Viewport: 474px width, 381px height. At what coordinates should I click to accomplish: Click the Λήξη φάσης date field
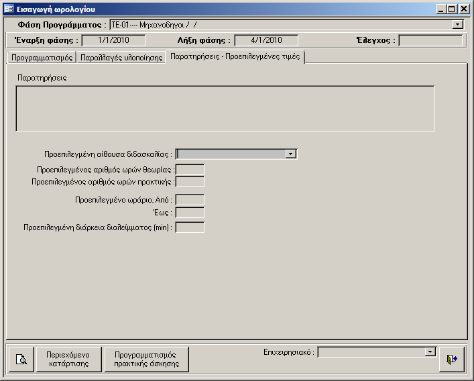[266, 40]
